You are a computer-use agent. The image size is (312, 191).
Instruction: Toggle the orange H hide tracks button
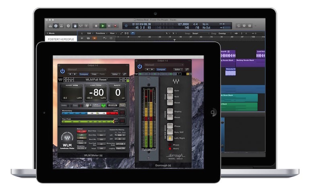(x=94, y=38)
